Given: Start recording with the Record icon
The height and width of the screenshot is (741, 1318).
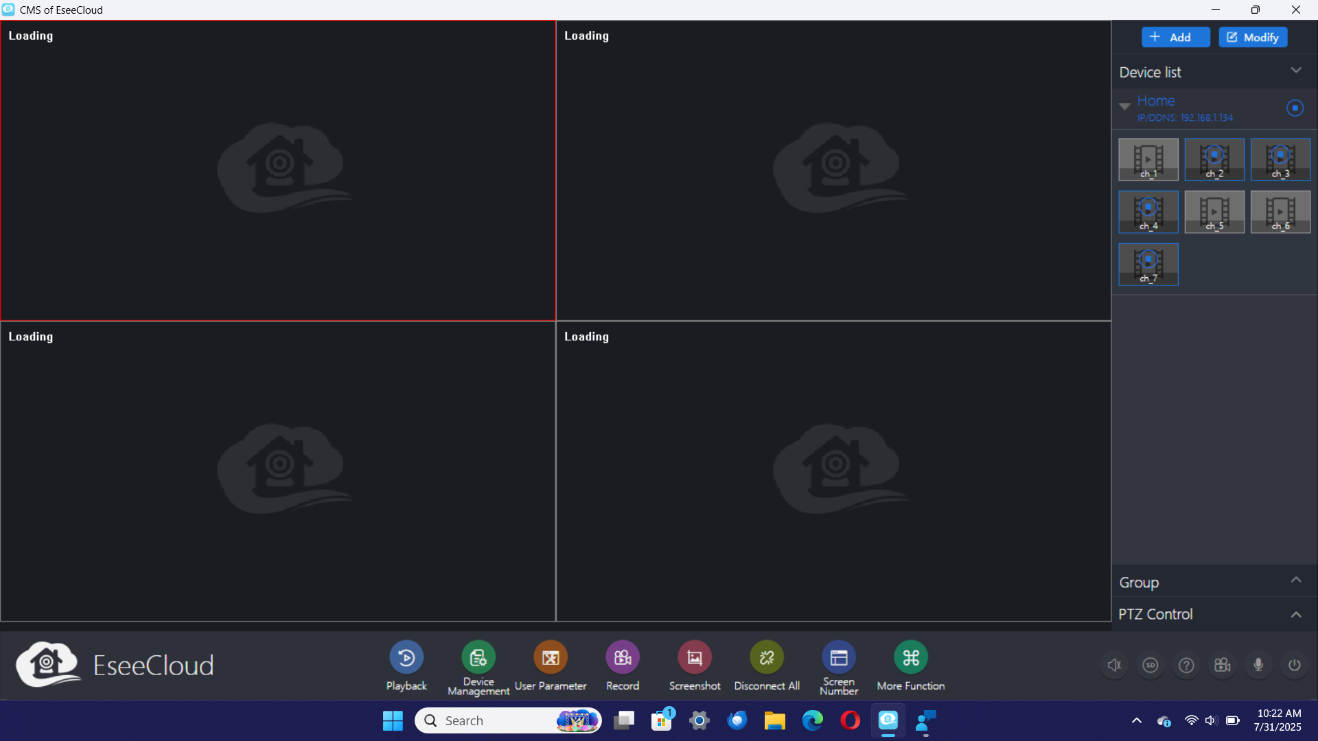Looking at the screenshot, I should click(623, 657).
